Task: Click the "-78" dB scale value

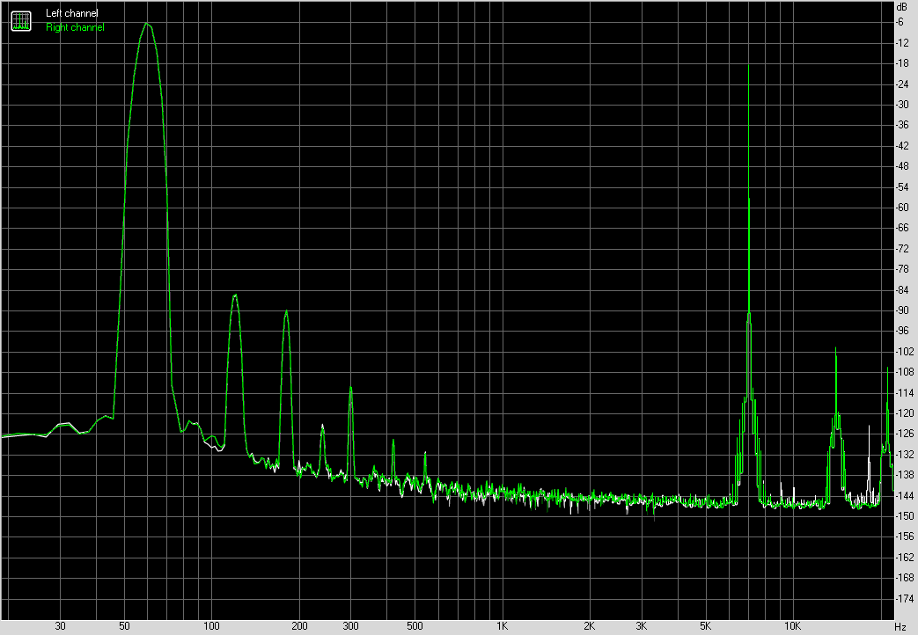Action: tap(902, 269)
